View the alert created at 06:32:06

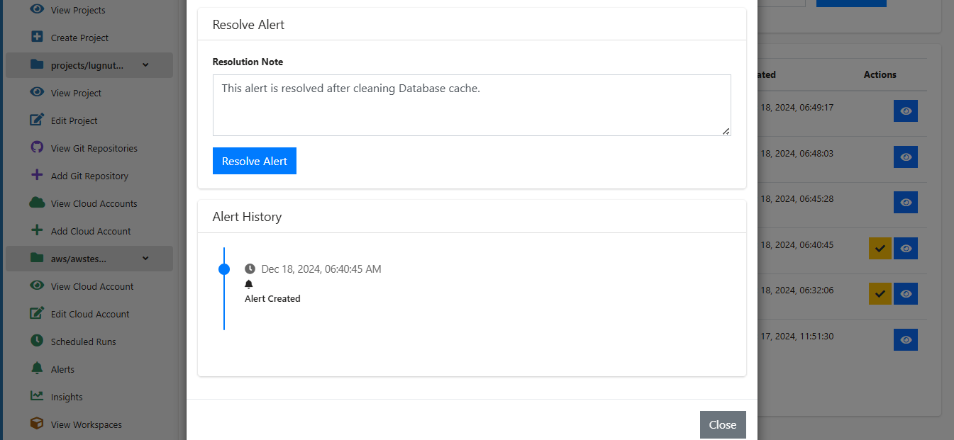(x=906, y=294)
